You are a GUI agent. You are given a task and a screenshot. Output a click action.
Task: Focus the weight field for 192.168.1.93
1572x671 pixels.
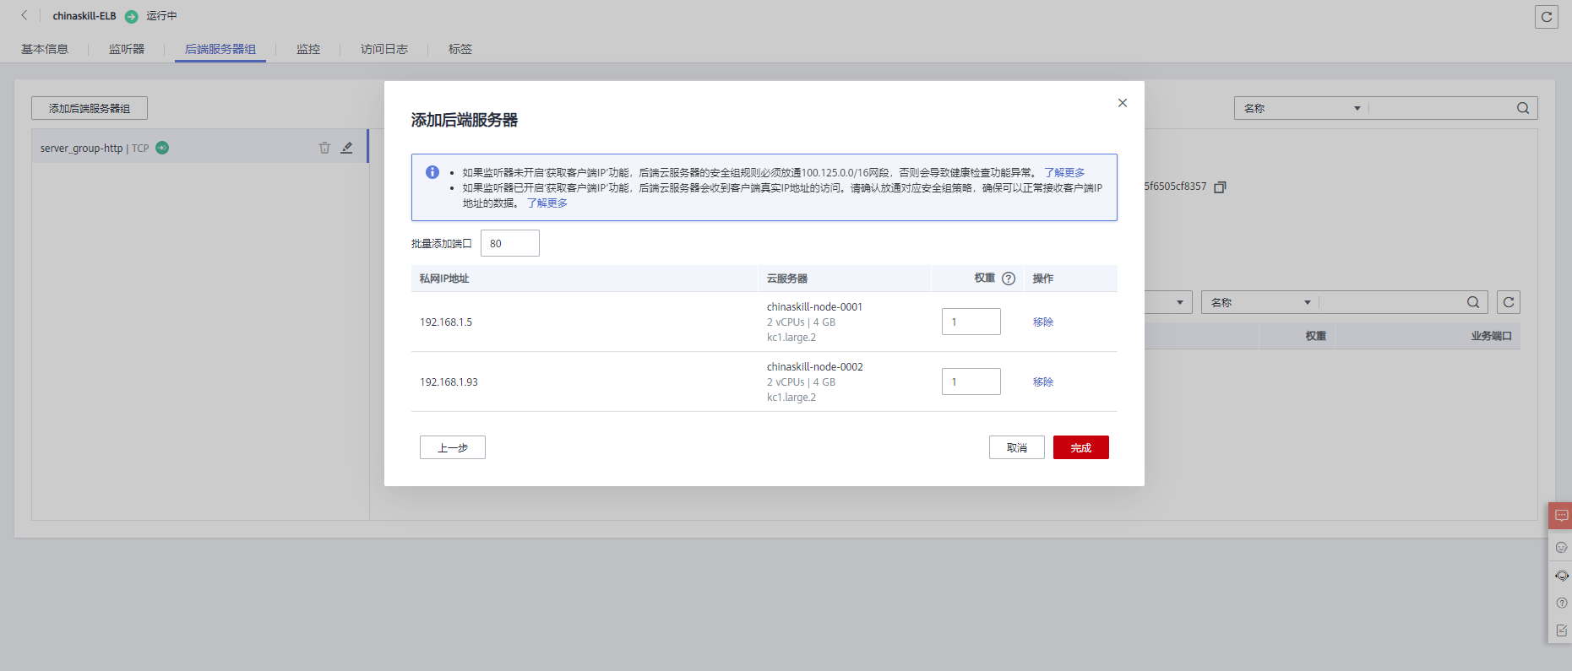click(x=971, y=381)
